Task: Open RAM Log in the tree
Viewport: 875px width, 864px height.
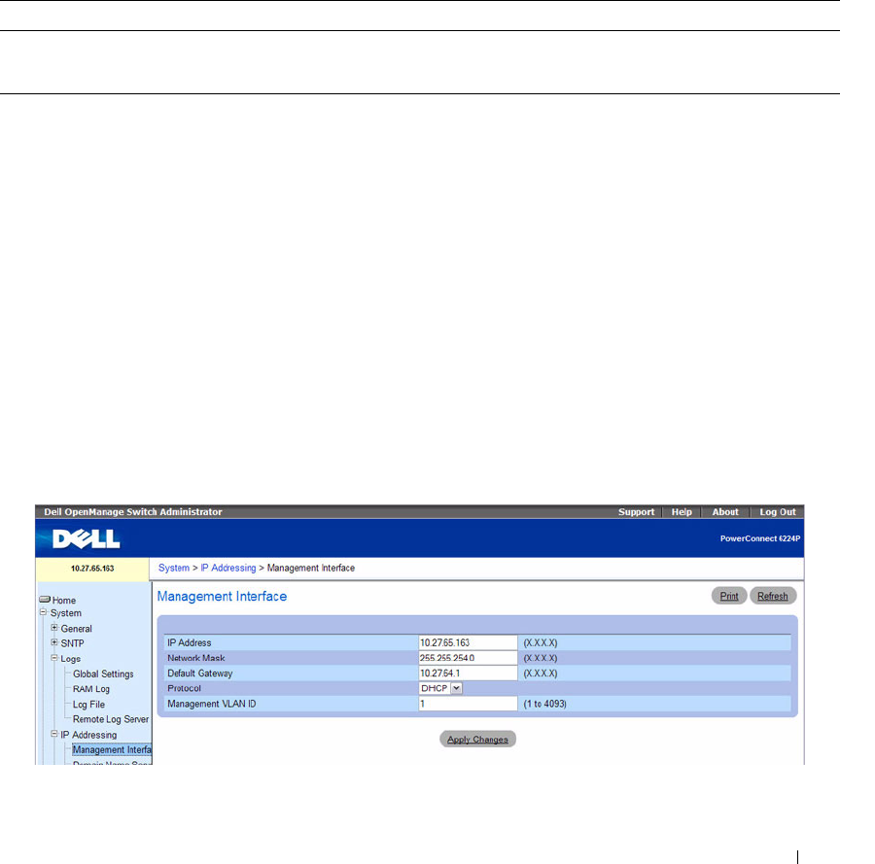Action: tap(91, 689)
